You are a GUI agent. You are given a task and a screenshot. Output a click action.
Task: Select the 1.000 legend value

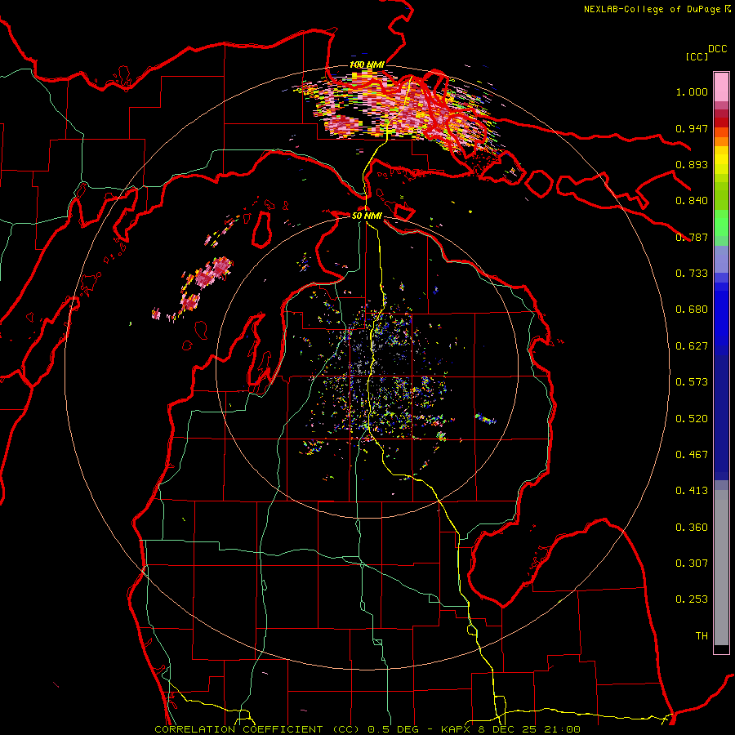692,91
